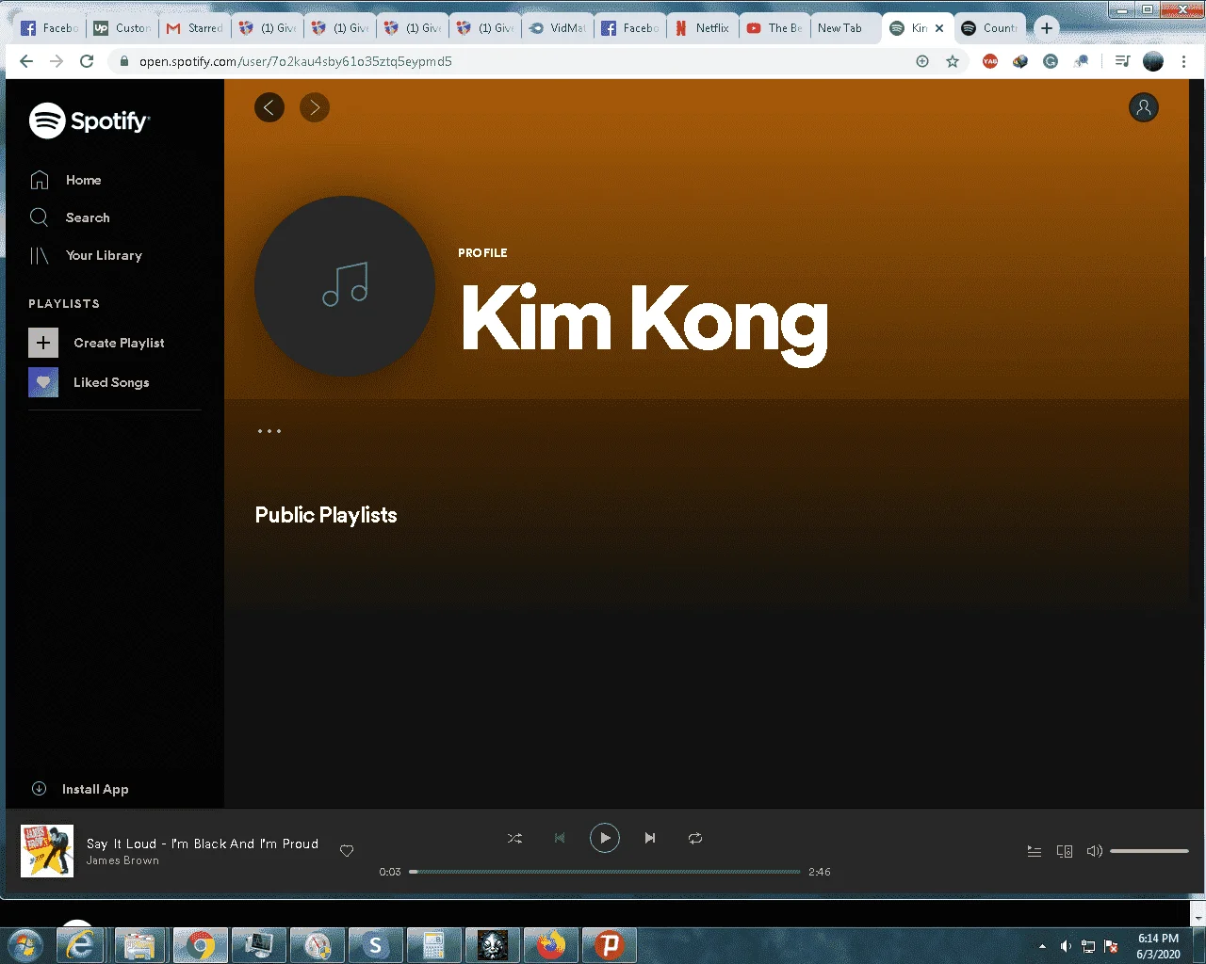Open the Liked Songs playlist

coord(90,382)
